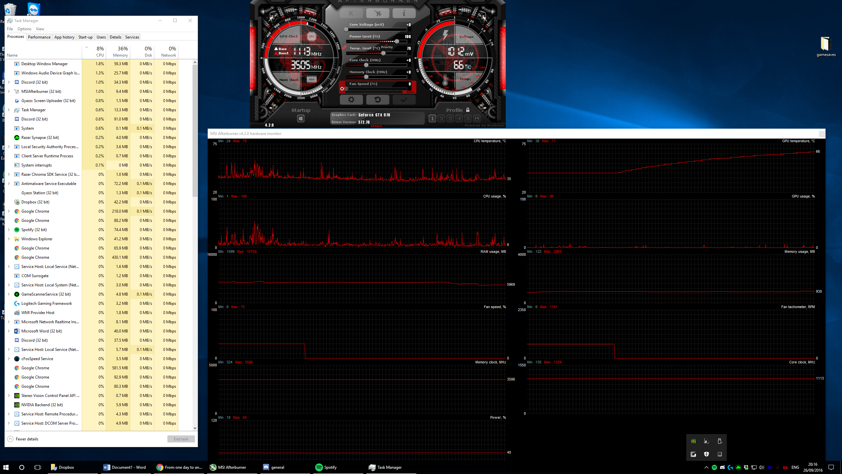Expand the Windows Explorer process row

tap(9, 239)
